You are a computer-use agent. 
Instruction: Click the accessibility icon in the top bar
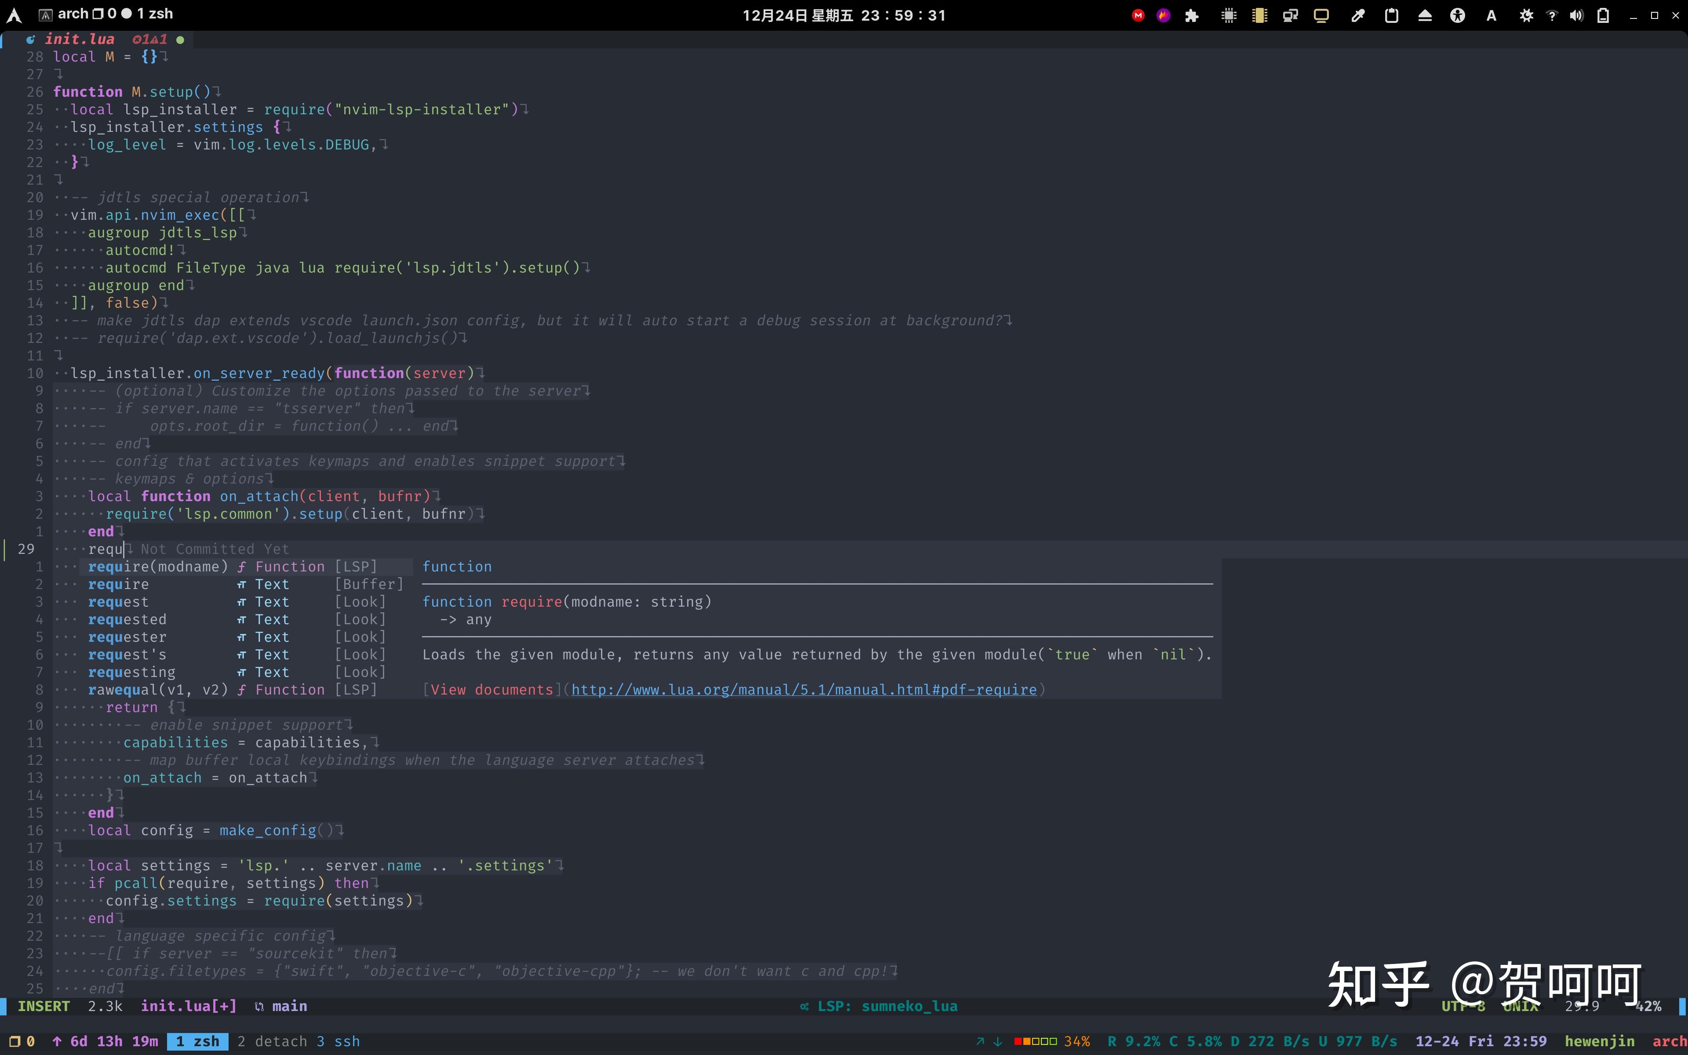(x=1457, y=15)
